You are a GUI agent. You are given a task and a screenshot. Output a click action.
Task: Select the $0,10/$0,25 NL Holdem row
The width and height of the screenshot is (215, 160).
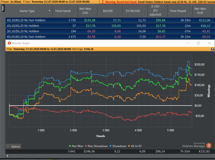pyautogui.click(x=110, y=31)
